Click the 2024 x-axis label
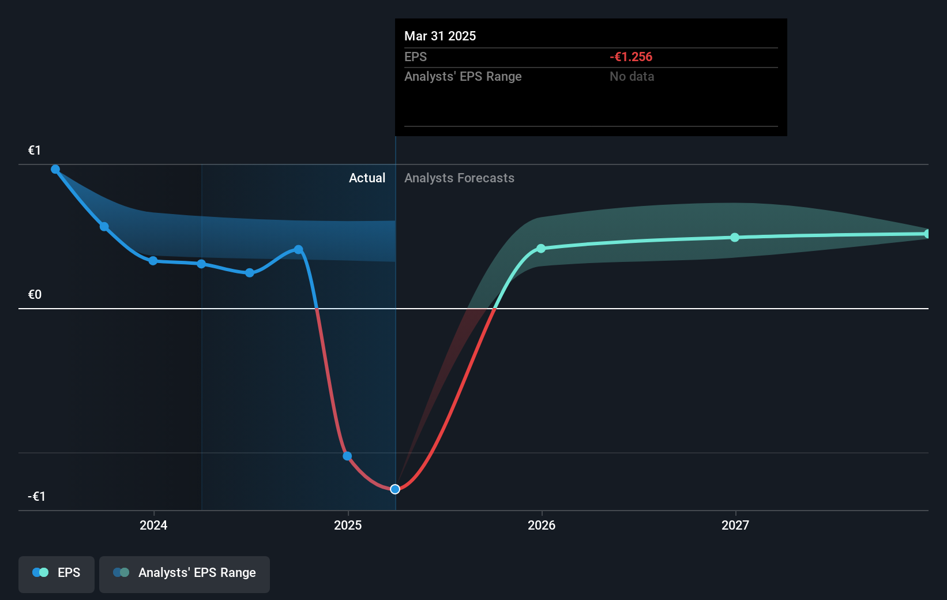 153,525
